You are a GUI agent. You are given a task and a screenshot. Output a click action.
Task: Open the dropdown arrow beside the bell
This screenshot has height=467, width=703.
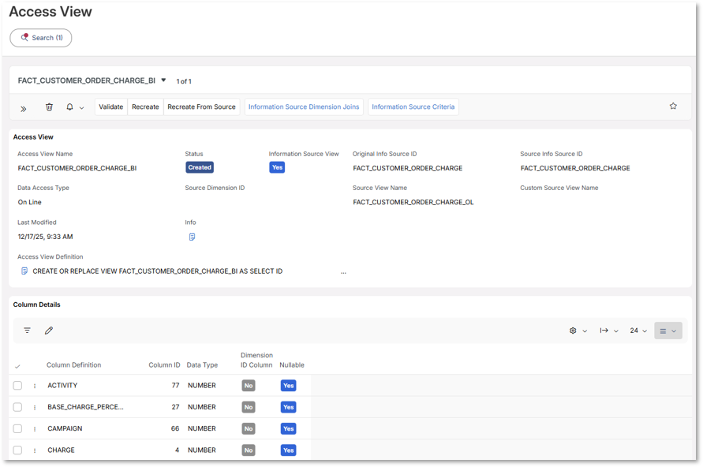(81, 107)
